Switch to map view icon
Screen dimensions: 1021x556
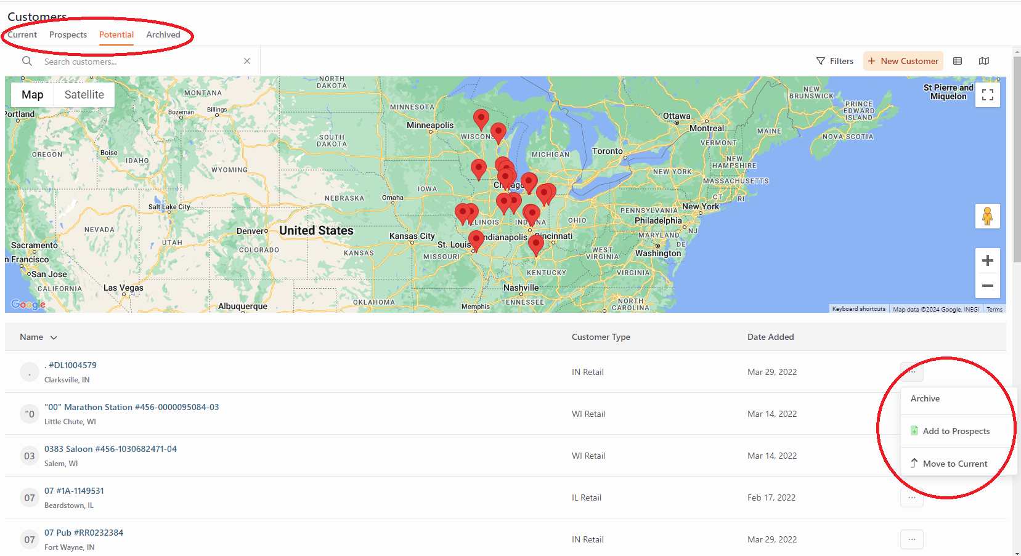coord(984,61)
